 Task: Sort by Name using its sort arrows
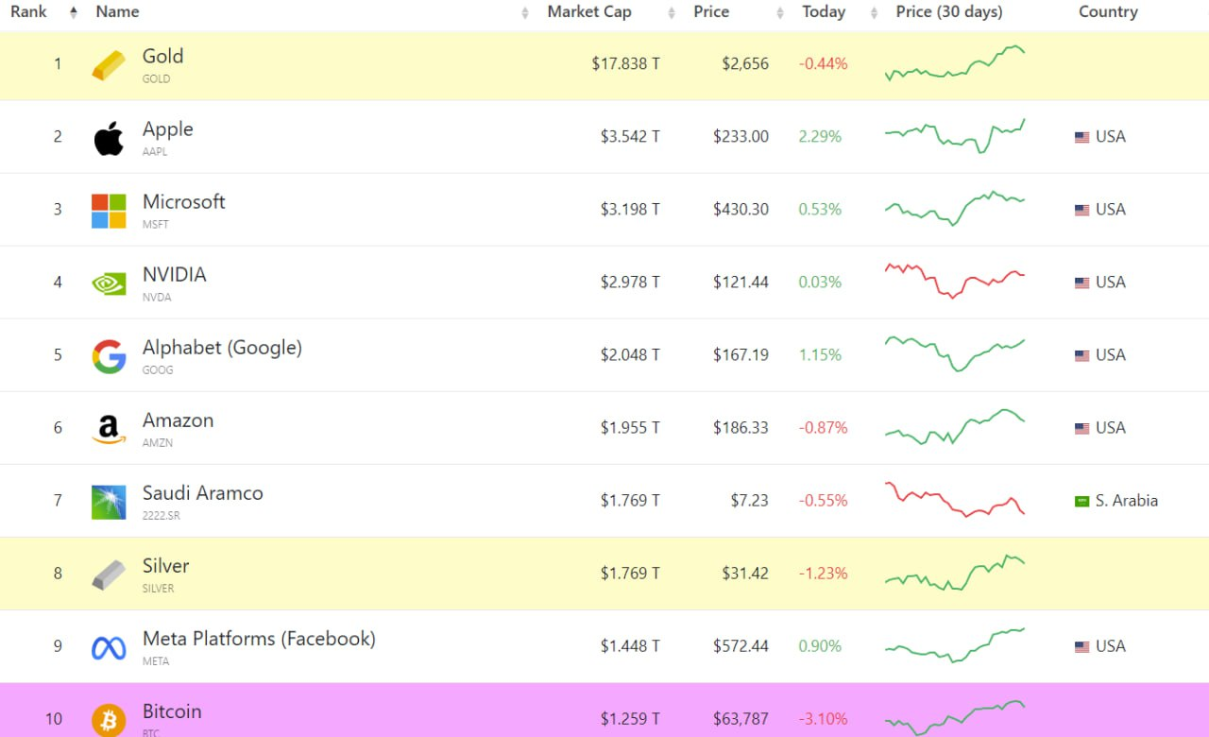click(525, 12)
